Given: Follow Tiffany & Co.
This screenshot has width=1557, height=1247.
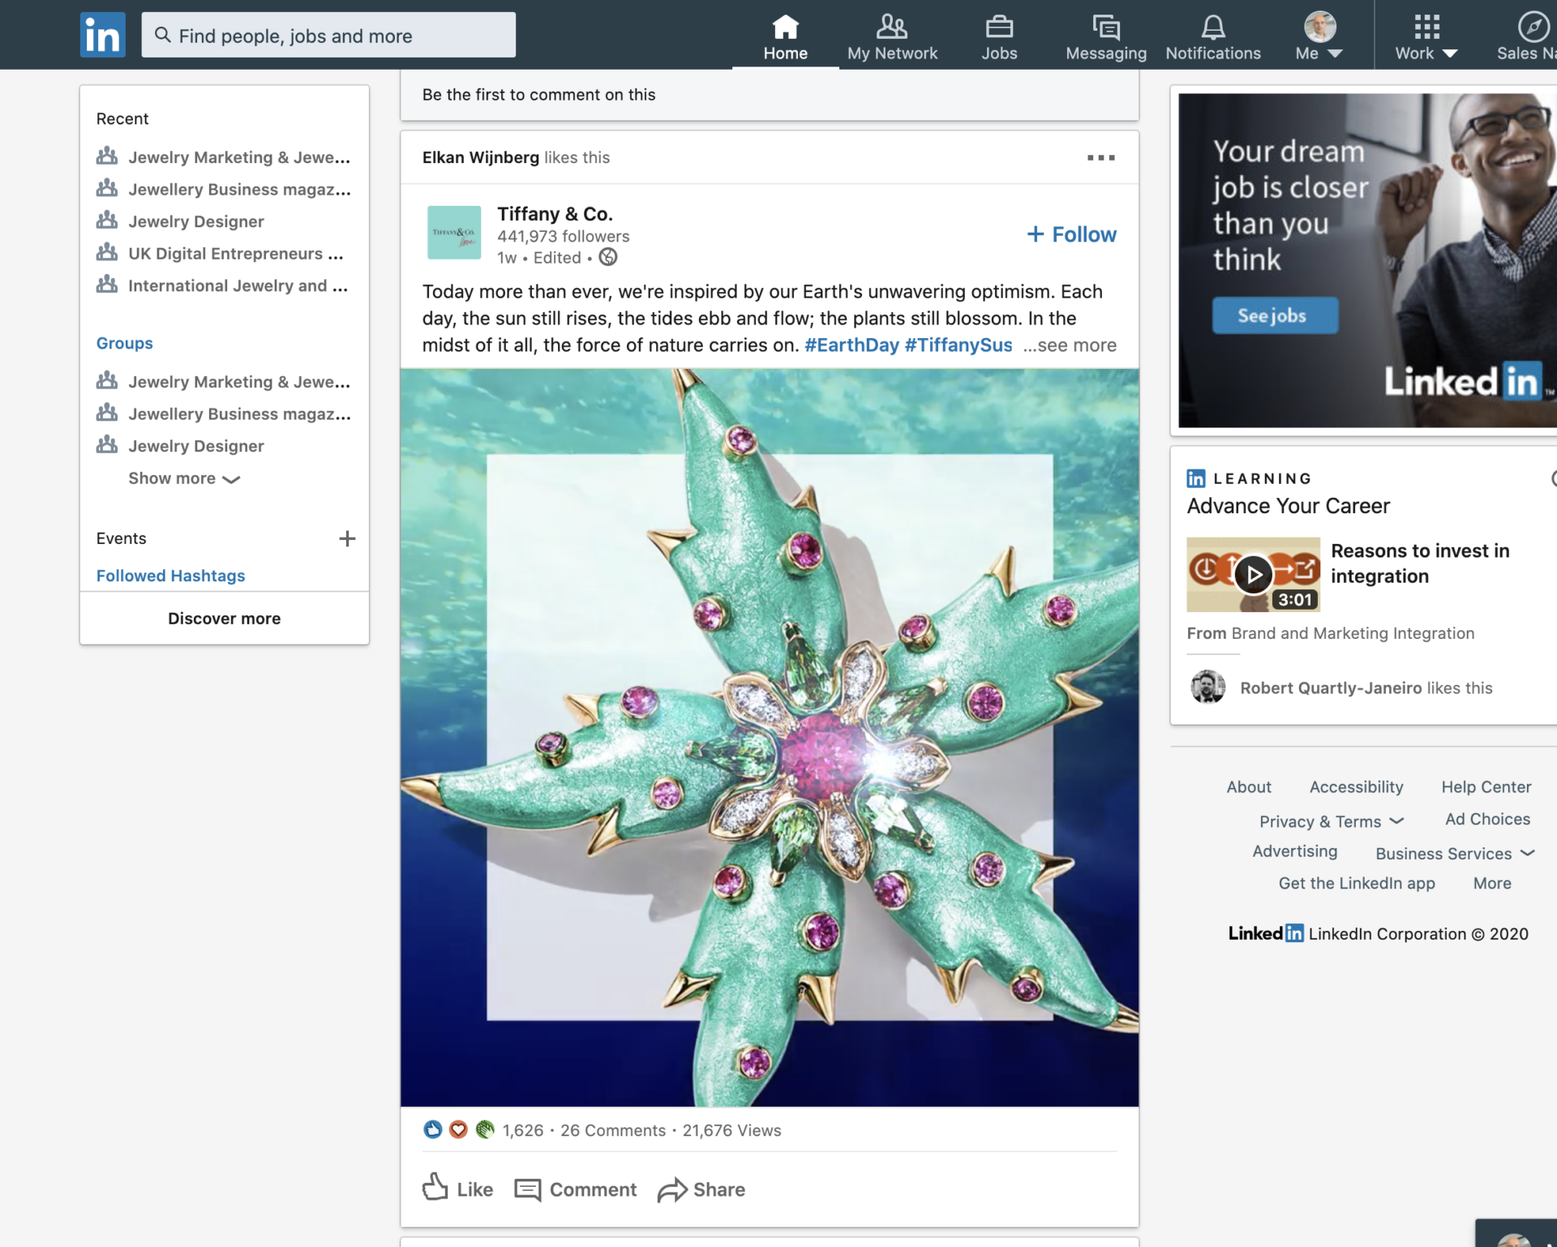Looking at the screenshot, I should point(1071,234).
